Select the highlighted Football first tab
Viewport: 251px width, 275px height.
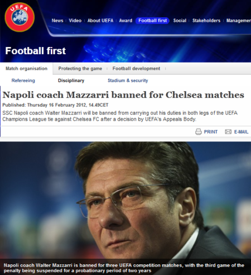coord(152,21)
